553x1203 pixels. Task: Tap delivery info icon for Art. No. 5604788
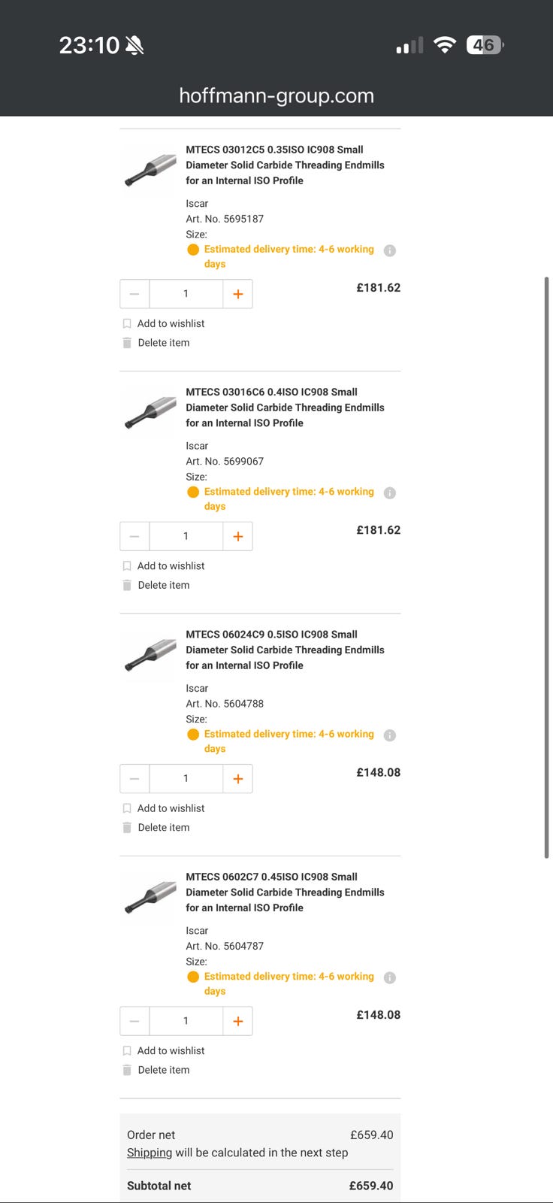389,735
